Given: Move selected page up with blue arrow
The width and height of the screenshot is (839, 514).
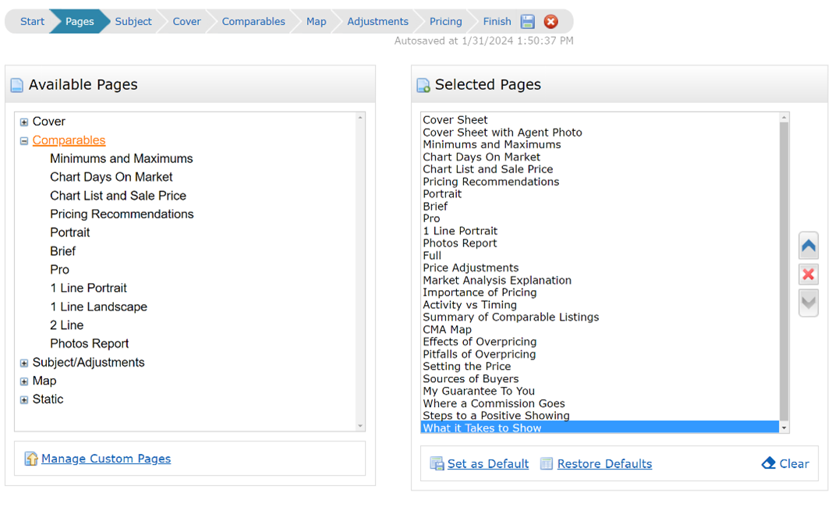Looking at the screenshot, I should tap(809, 246).
